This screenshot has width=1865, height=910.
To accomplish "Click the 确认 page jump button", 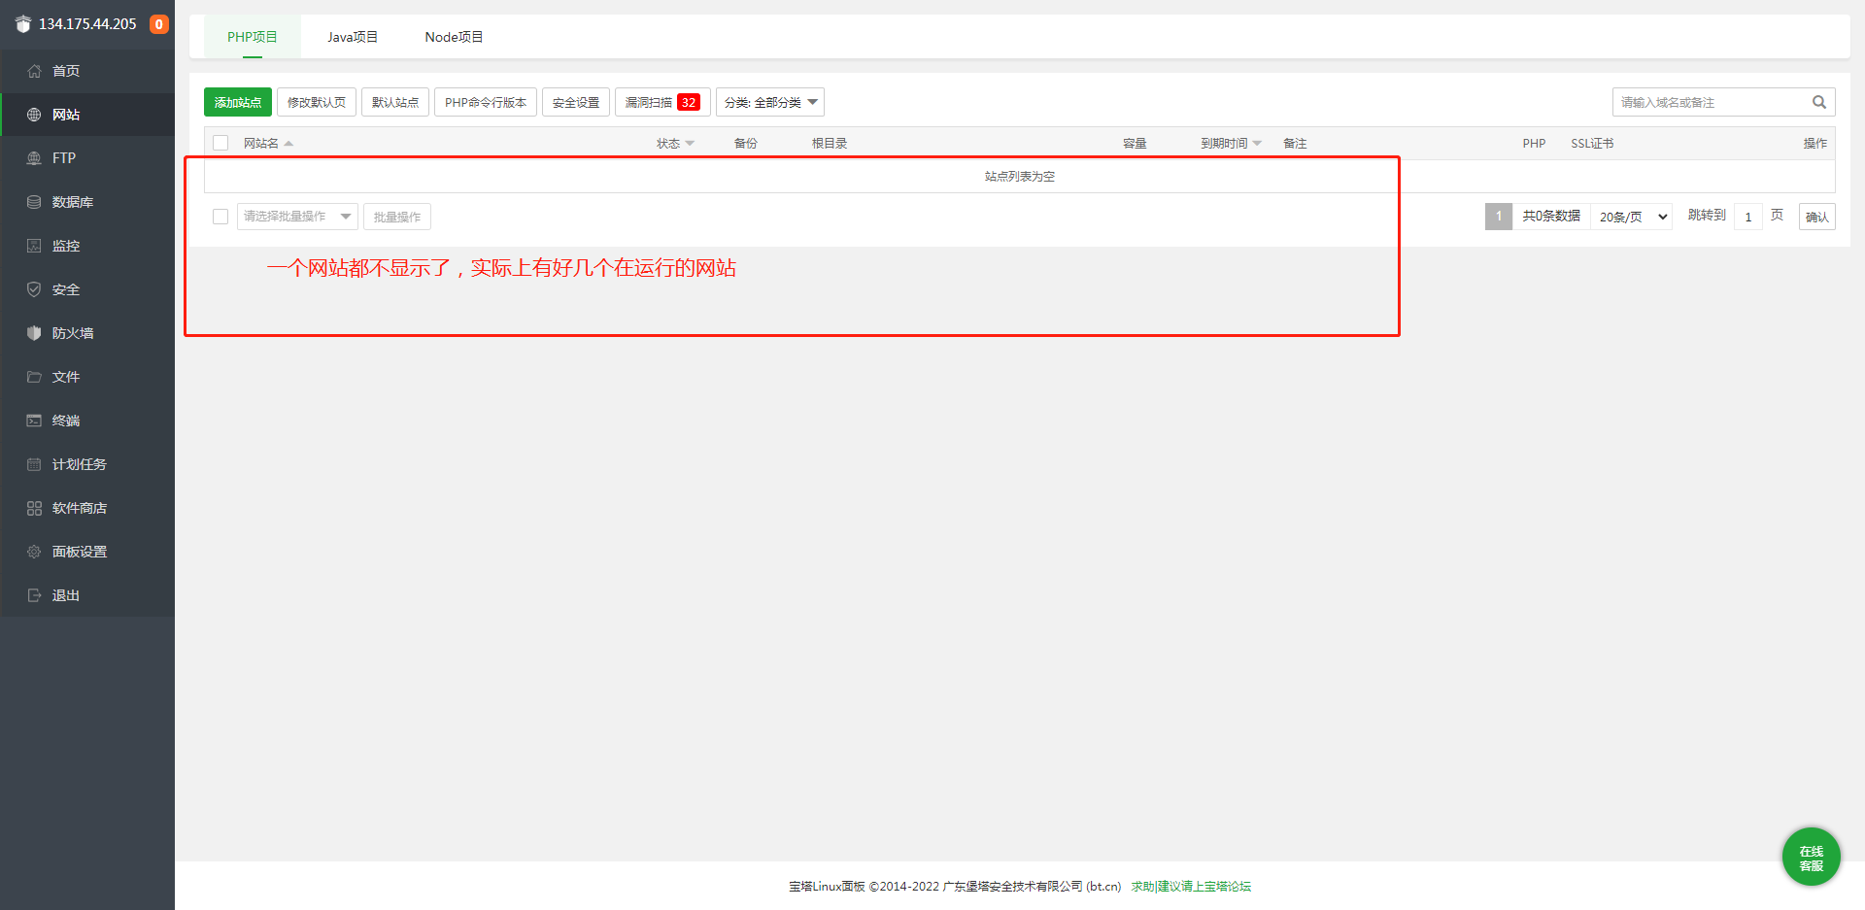I will click(x=1816, y=217).
